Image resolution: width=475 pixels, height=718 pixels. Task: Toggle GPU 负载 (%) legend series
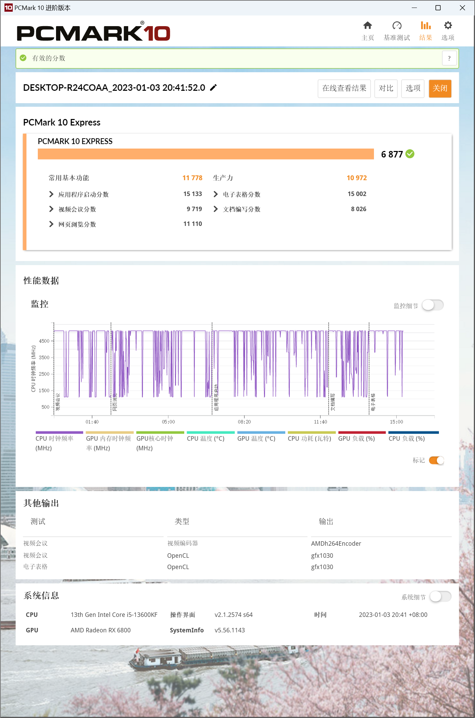[x=362, y=437]
